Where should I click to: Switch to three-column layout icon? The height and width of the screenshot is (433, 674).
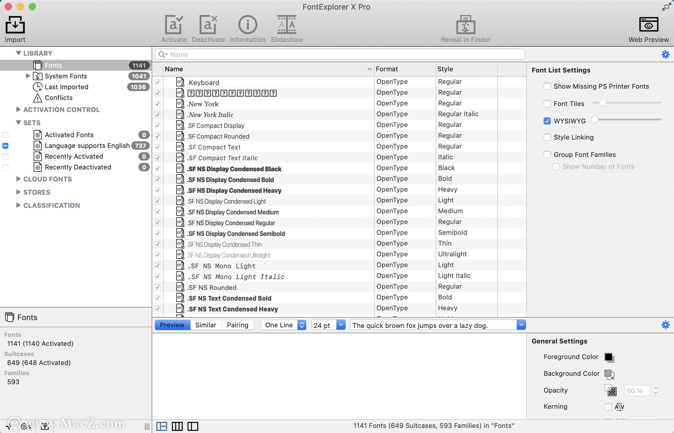pos(177,426)
